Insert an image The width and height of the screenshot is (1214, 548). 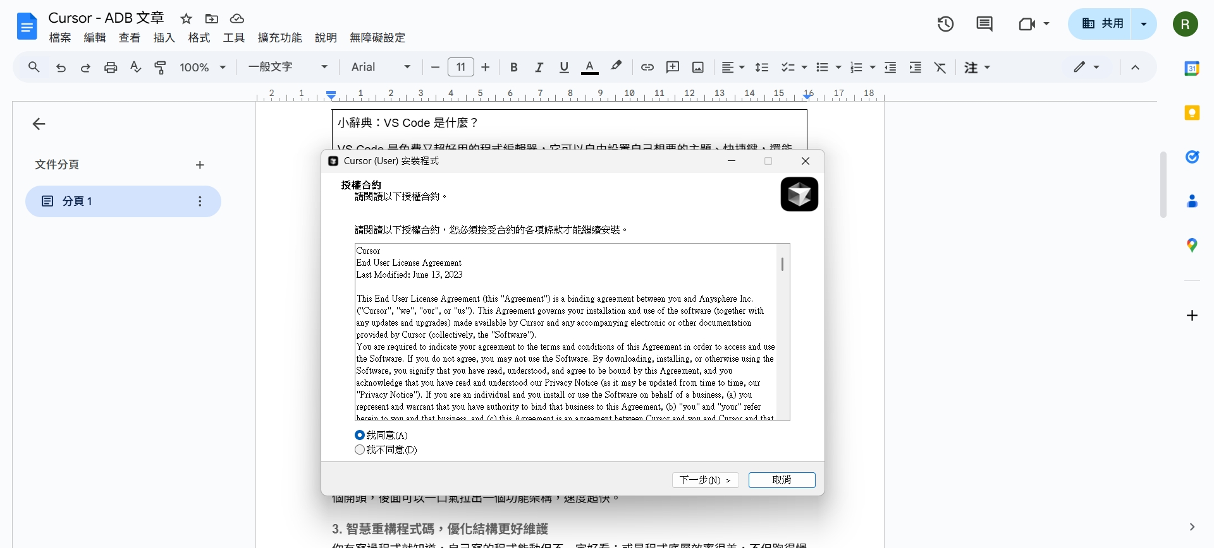[698, 67]
